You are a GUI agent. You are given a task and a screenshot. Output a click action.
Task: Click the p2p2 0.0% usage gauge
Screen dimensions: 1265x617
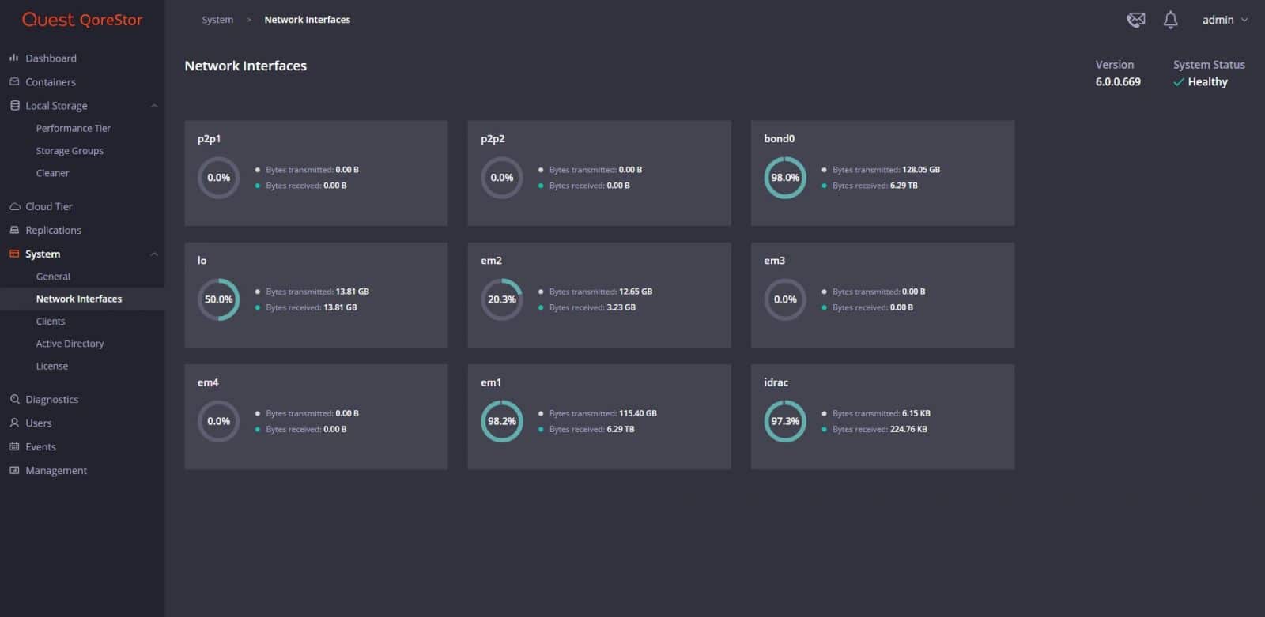502,178
